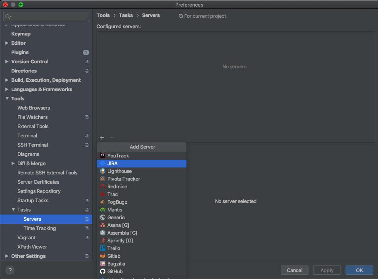Expand Build, Execution, Deployment section

click(7, 80)
